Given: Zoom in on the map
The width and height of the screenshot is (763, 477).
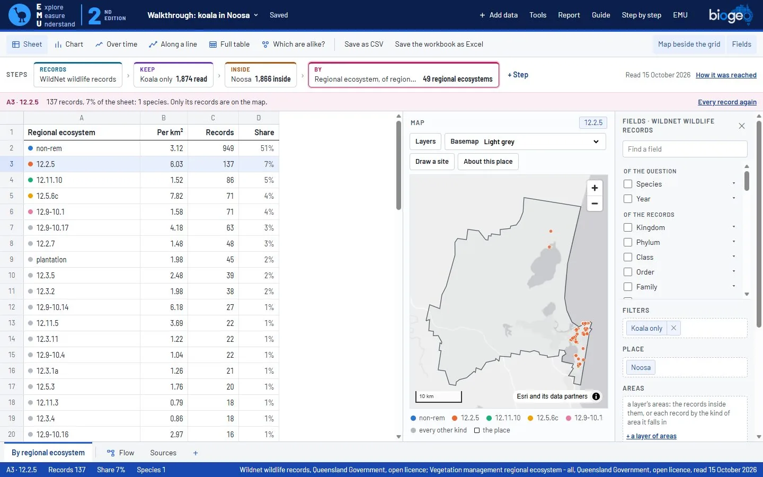Looking at the screenshot, I should click(595, 188).
